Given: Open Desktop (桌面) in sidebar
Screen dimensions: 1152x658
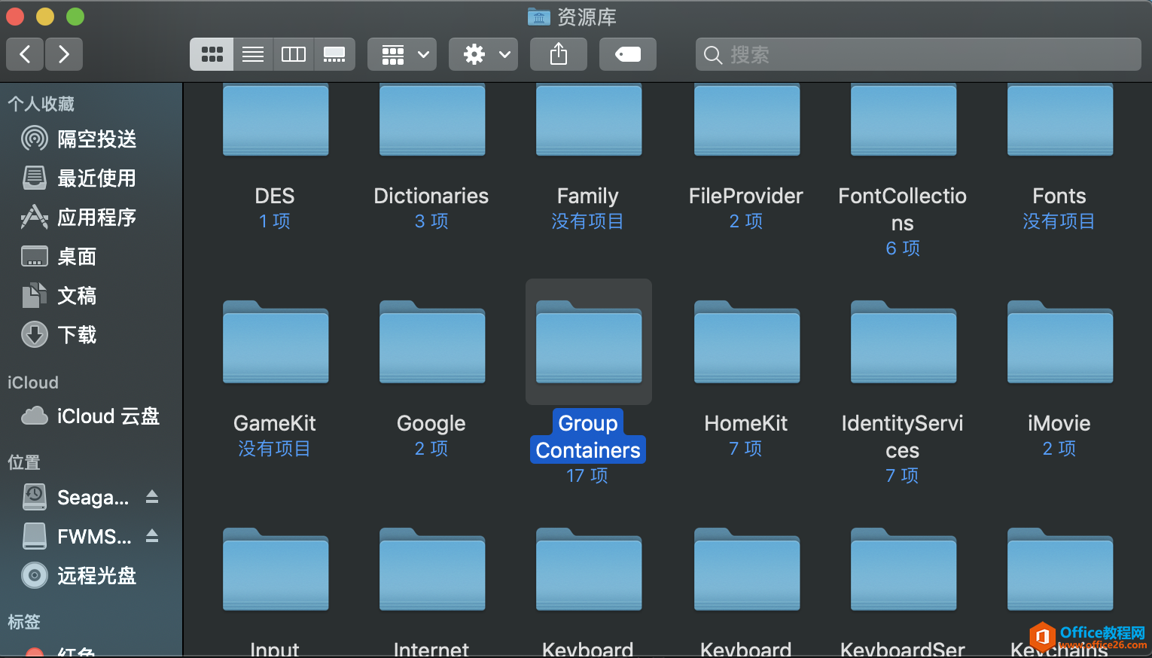Looking at the screenshot, I should tap(91, 257).
